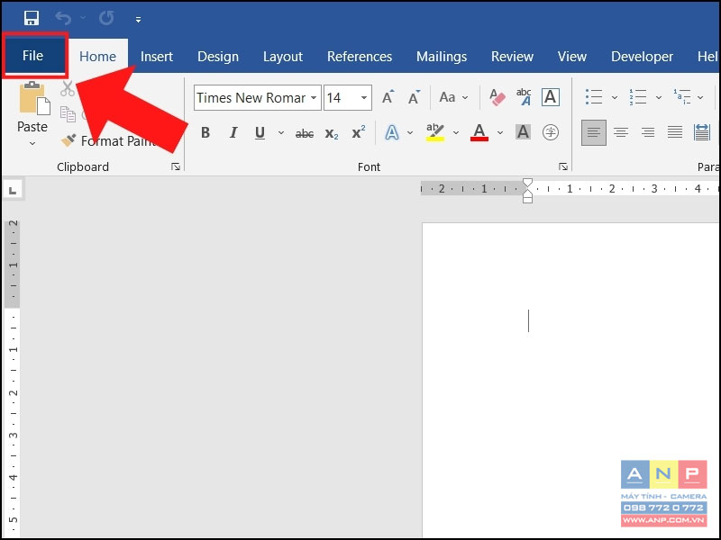Viewport: 721px width, 540px height.
Task: Open Enclose Characters tool
Action: tap(551, 132)
